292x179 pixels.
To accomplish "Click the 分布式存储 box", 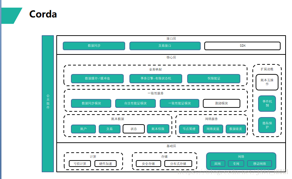I will coord(178,164).
